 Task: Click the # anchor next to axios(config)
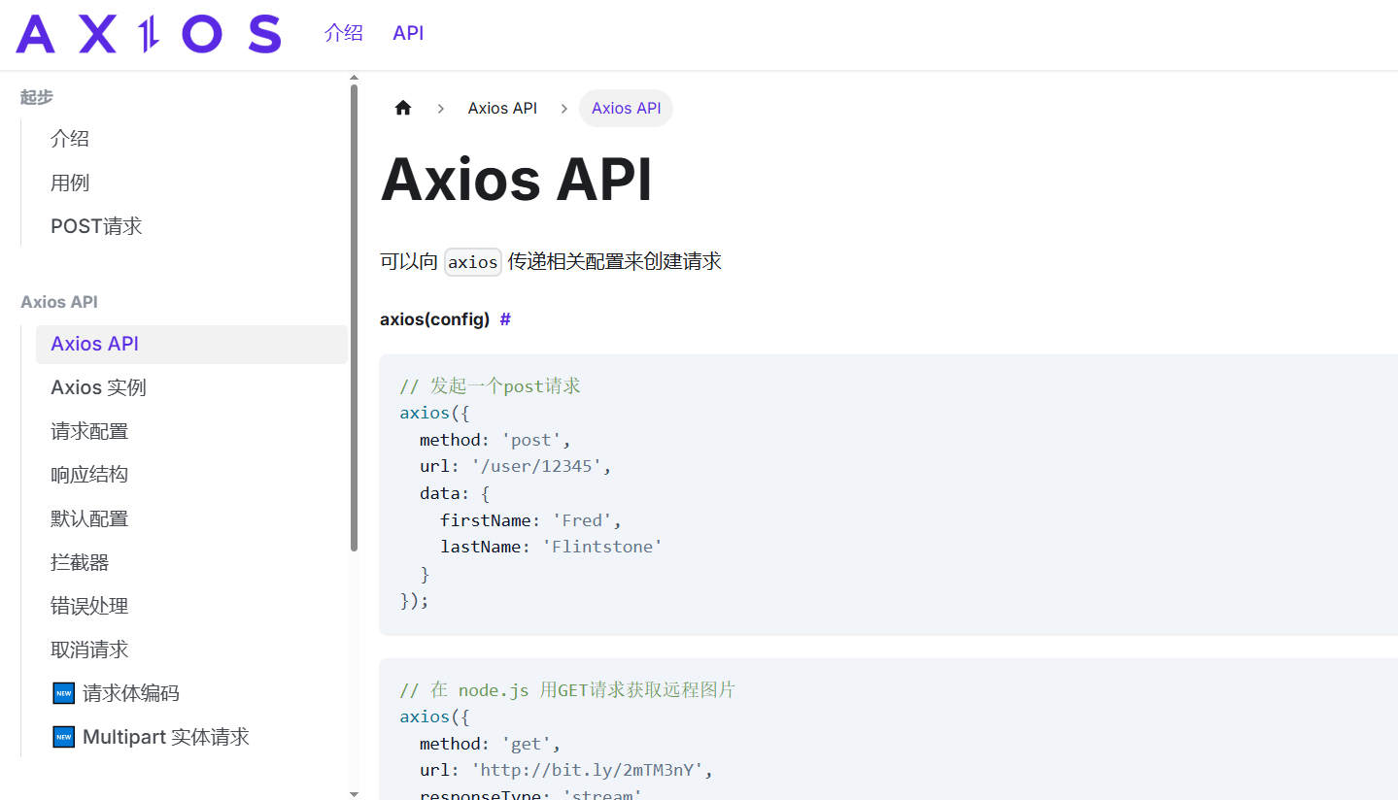pos(504,318)
